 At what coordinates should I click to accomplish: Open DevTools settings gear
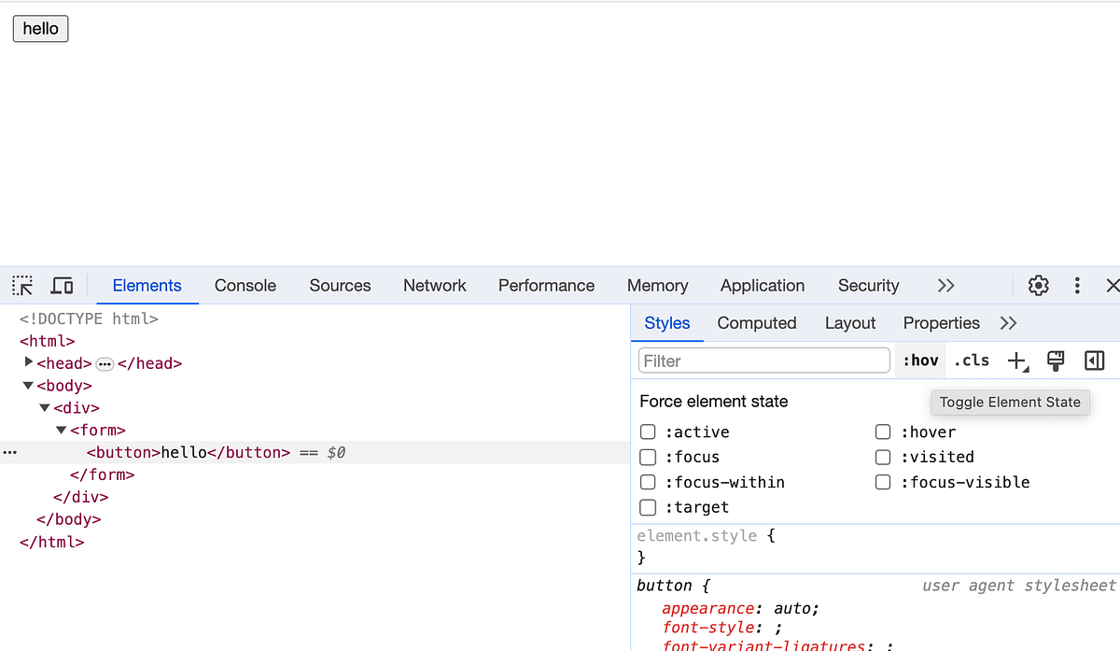coord(1038,285)
